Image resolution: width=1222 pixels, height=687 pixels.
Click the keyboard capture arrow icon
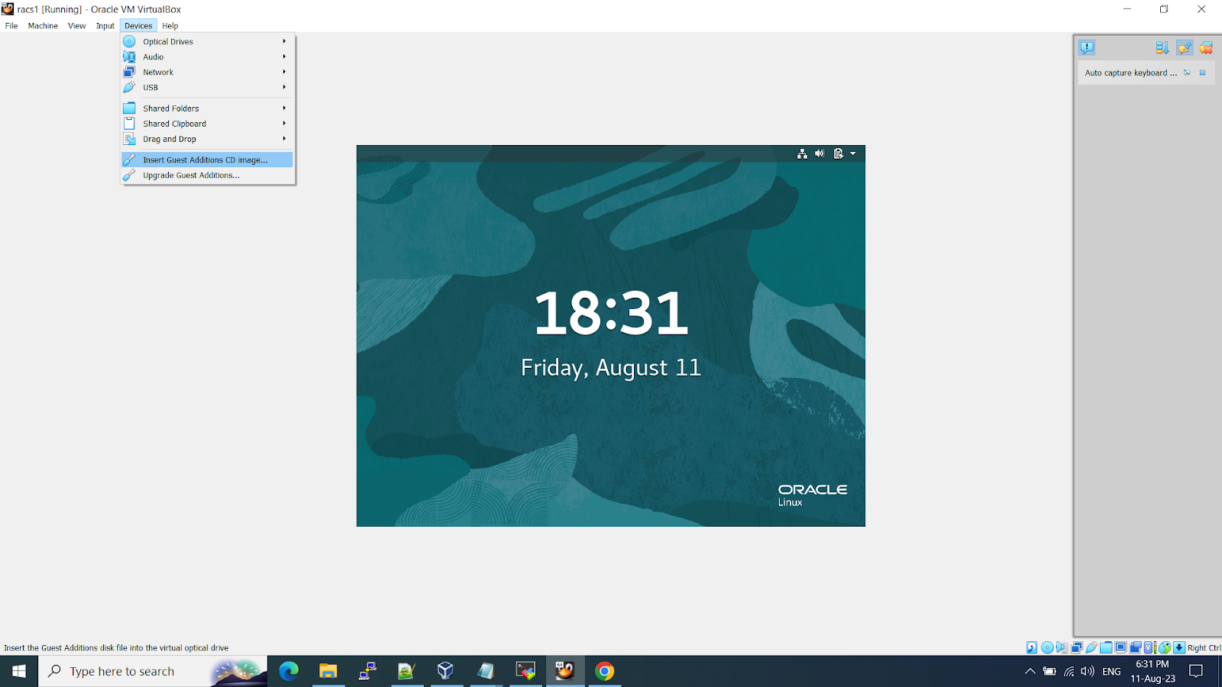coord(1179,647)
